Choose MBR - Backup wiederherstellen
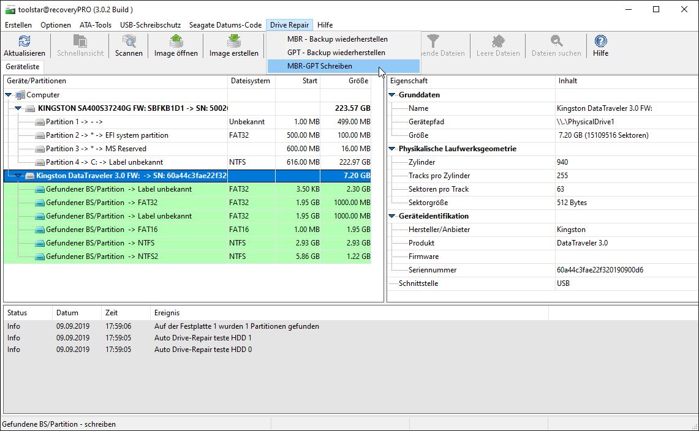This screenshot has height=431, width=699. click(x=337, y=39)
